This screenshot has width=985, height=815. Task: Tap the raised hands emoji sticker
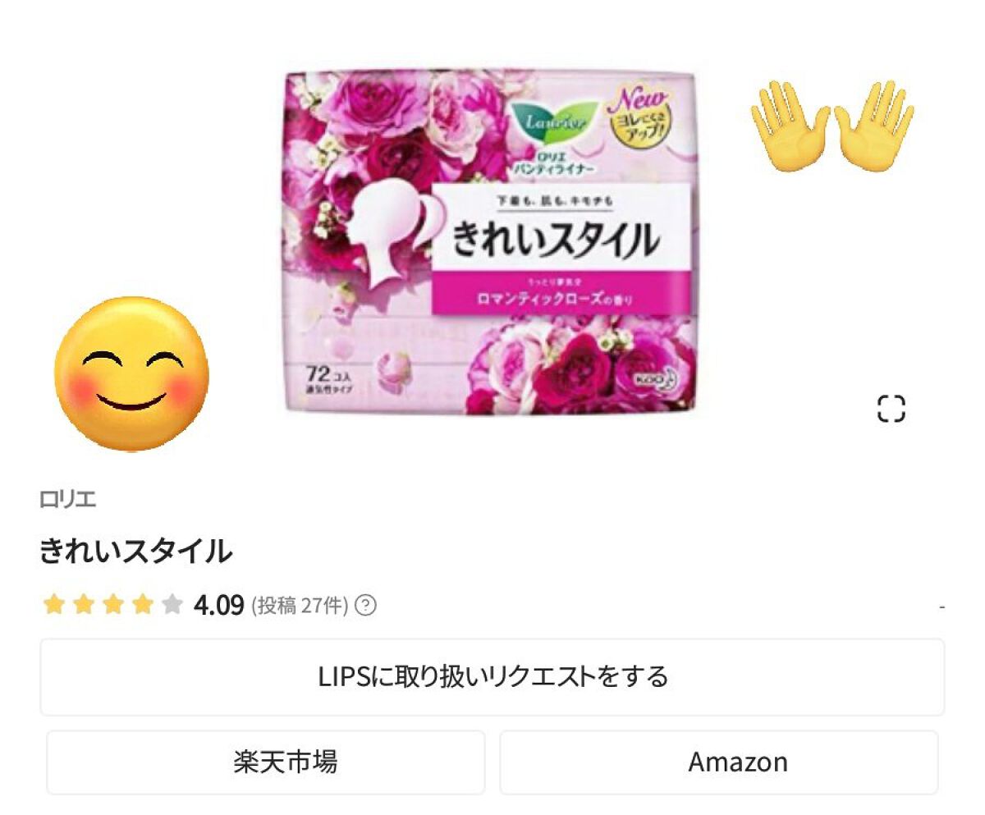point(832,126)
